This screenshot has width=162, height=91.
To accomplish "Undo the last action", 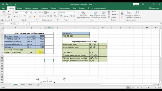I will tap(7, 4).
